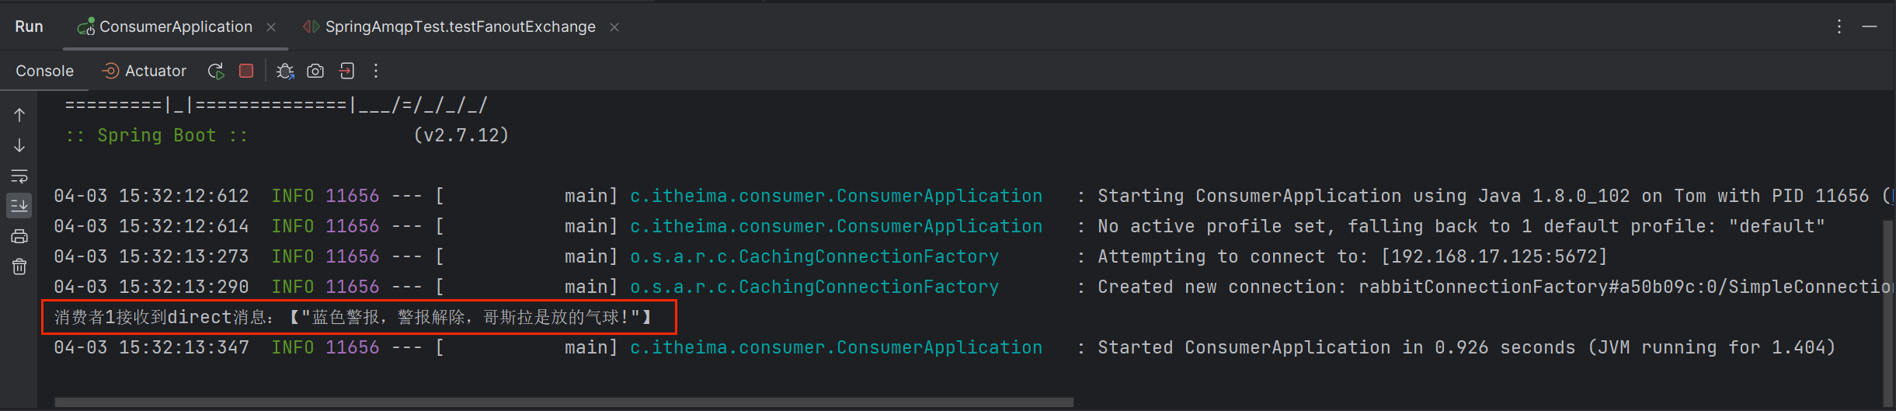Close the ConsumerApplication run tab

tap(271, 27)
